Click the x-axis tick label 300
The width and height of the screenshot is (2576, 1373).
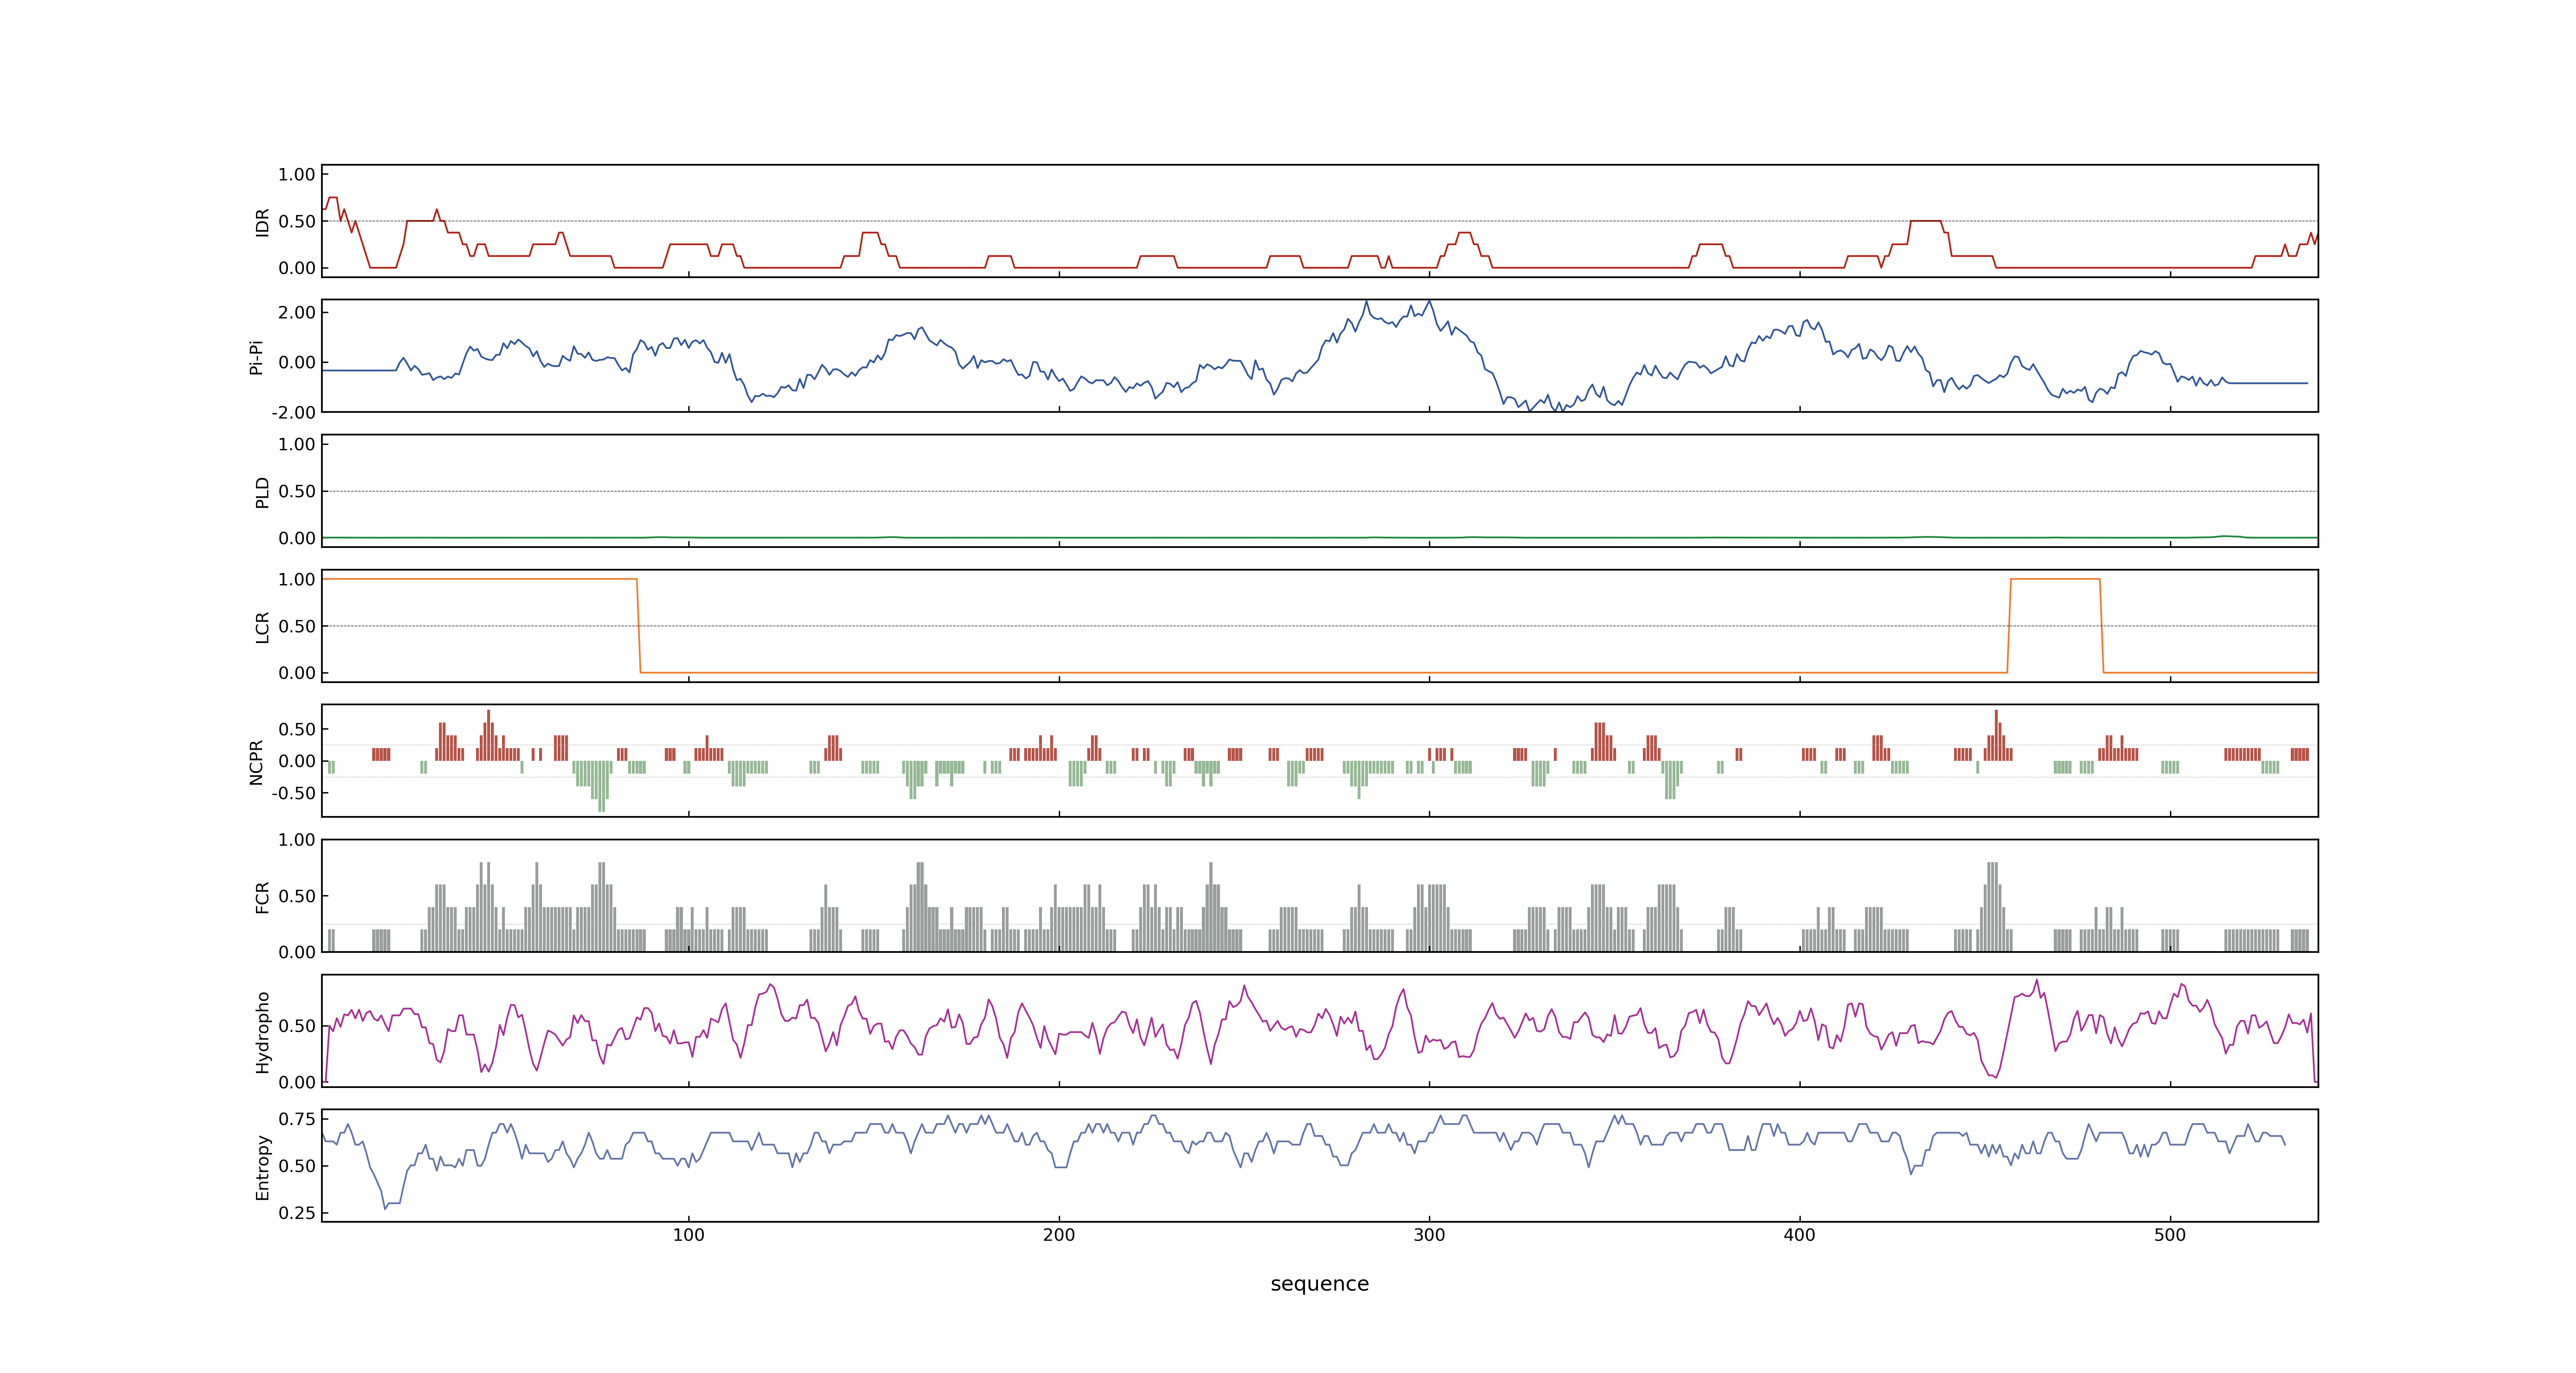[x=1429, y=1235]
